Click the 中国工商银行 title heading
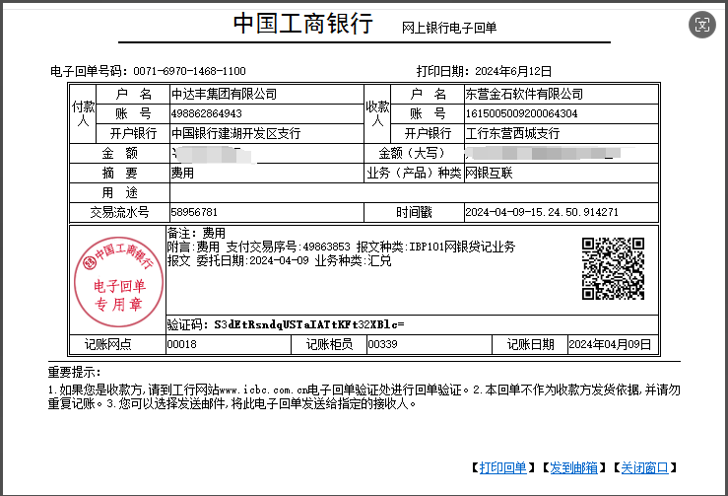This screenshot has width=728, height=496. 303,23
